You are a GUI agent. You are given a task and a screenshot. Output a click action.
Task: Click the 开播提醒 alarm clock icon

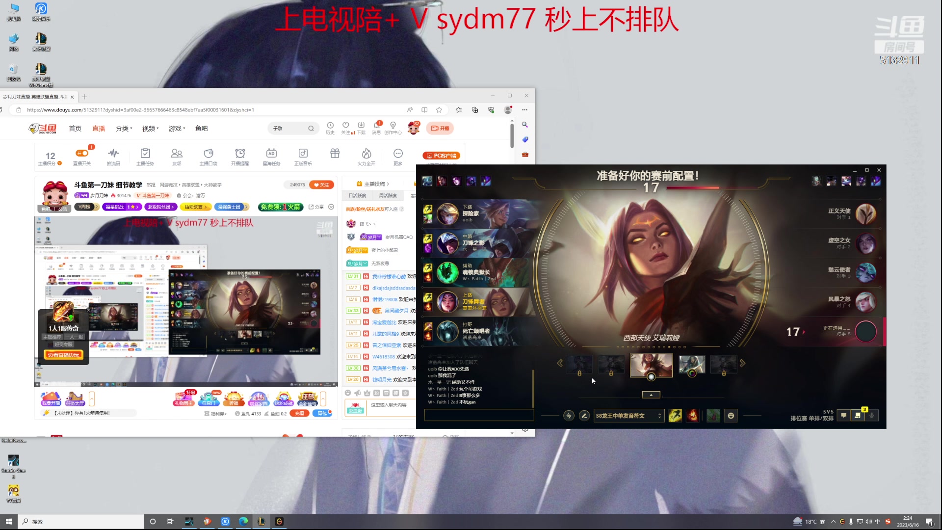click(240, 154)
